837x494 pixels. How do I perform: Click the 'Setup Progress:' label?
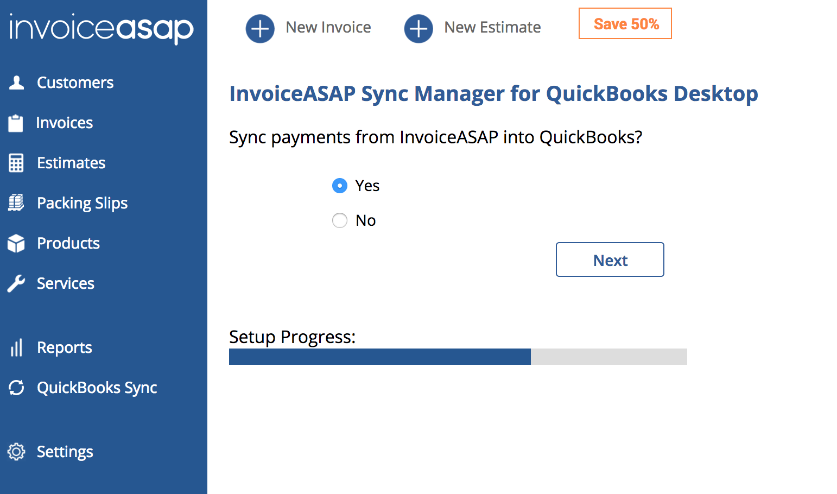(x=293, y=337)
